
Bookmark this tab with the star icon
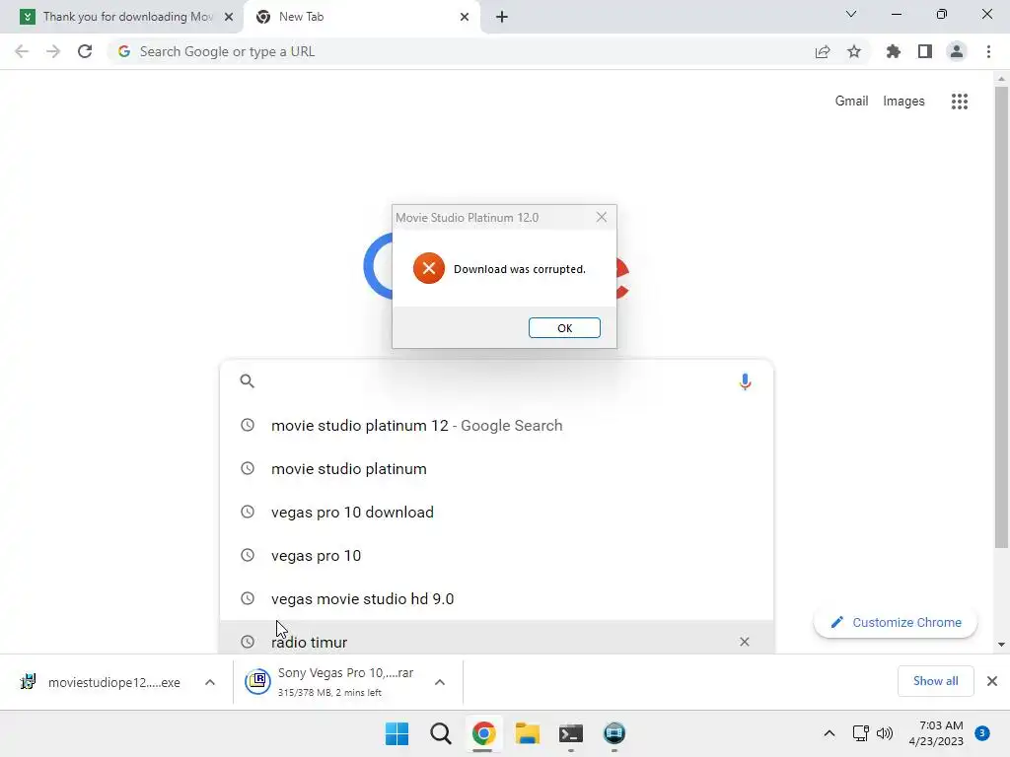pos(854,51)
